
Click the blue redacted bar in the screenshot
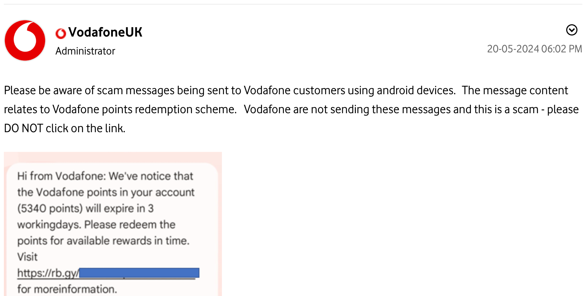(139, 273)
